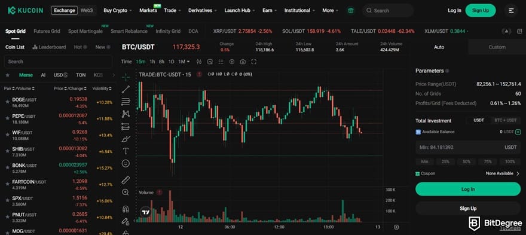Click the investment amount input field
This screenshot has width=526, height=235.
pyautogui.click(x=468, y=147)
